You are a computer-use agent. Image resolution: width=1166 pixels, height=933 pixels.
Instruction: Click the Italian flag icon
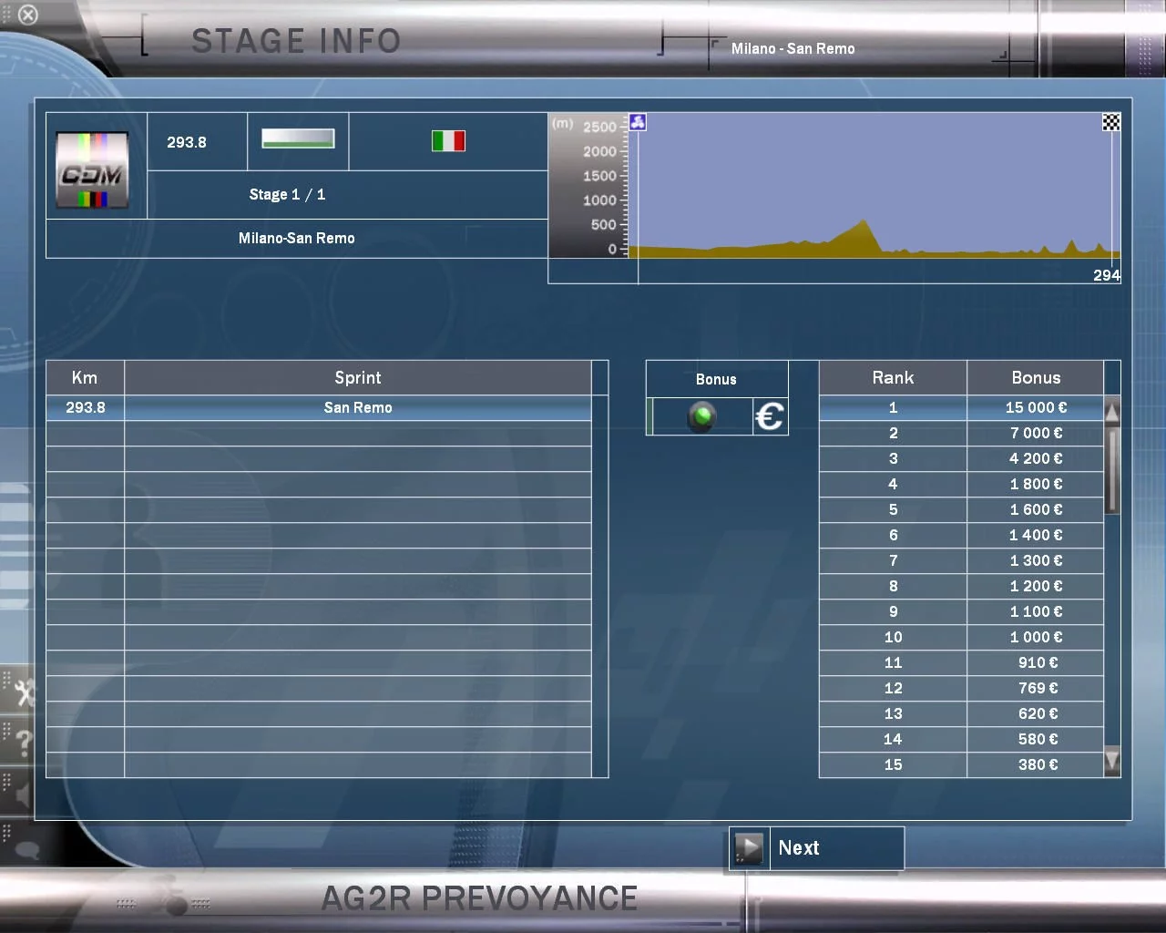pyautogui.click(x=448, y=141)
